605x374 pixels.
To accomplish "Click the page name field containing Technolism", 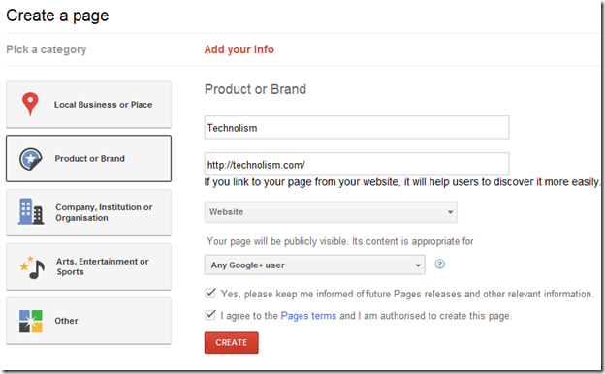I will 357,128.
